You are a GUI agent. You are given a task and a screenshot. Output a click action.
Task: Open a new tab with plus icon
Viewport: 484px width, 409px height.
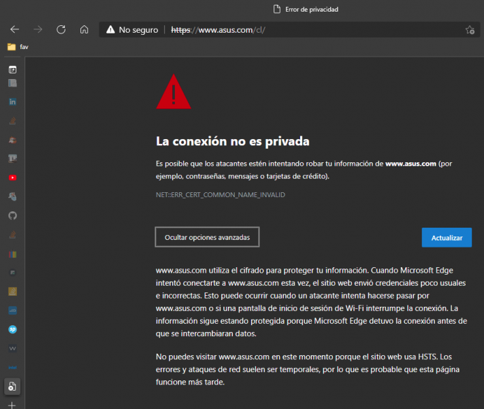[12, 404]
